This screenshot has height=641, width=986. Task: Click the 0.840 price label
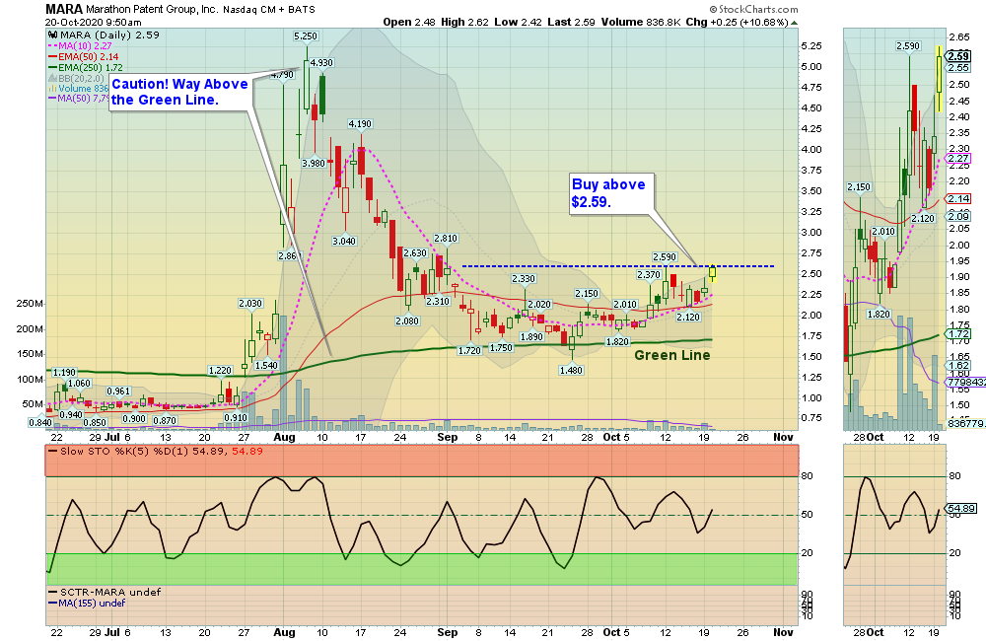click(40, 423)
